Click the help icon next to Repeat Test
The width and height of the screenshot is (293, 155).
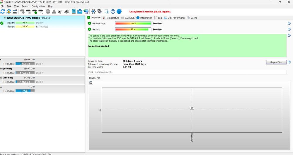289,62
